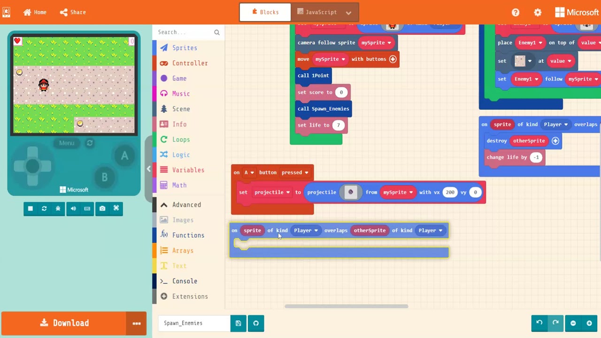Stop the simulator

point(31,208)
